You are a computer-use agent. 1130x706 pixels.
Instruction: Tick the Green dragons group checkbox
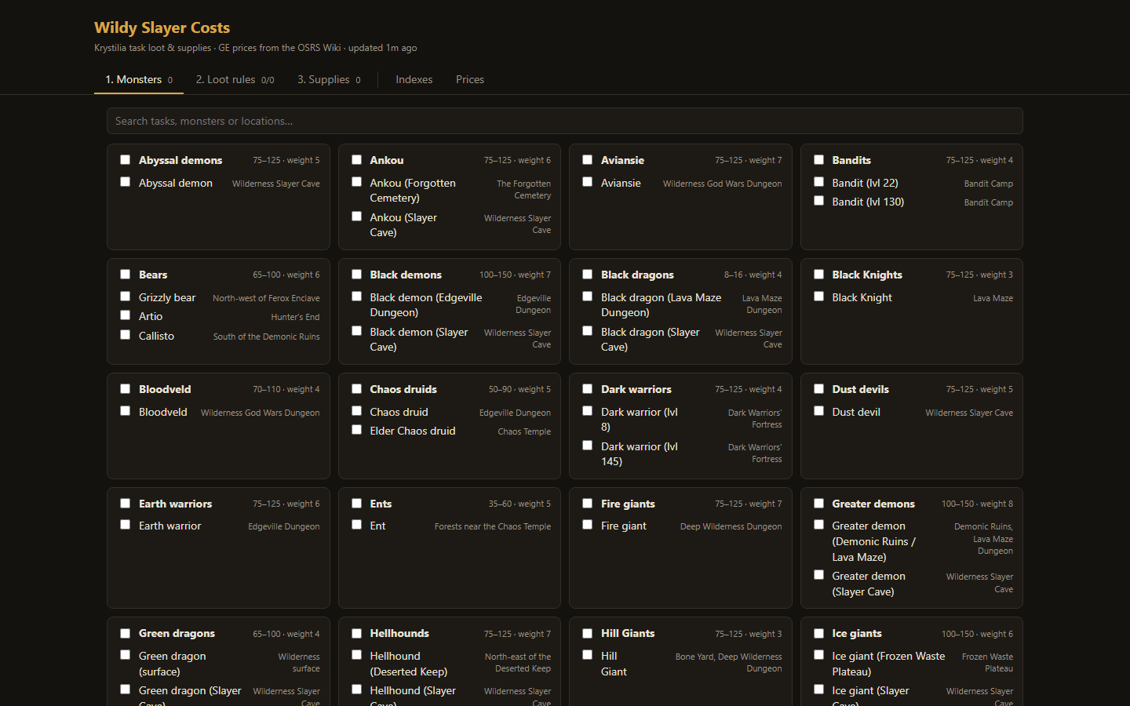(125, 633)
